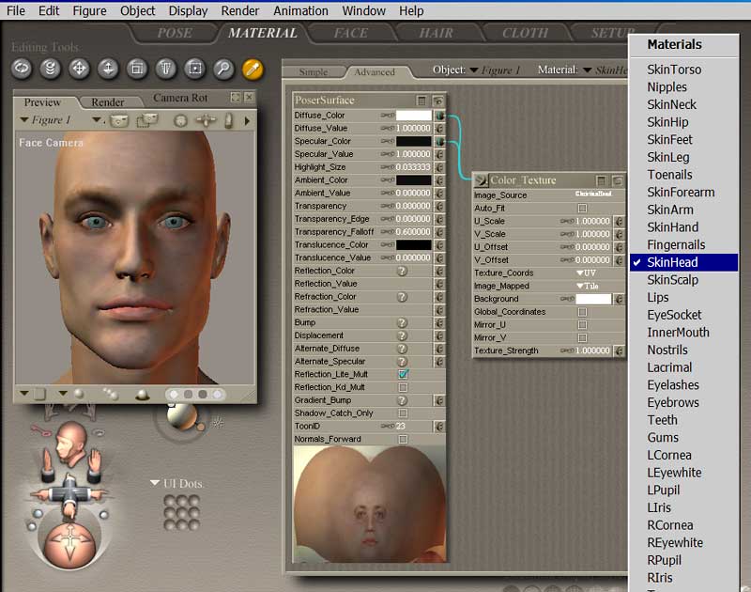Enable the Auto_Fit checkbox
Image resolution: width=751 pixels, height=592 pixels.
tap(582, 209)
